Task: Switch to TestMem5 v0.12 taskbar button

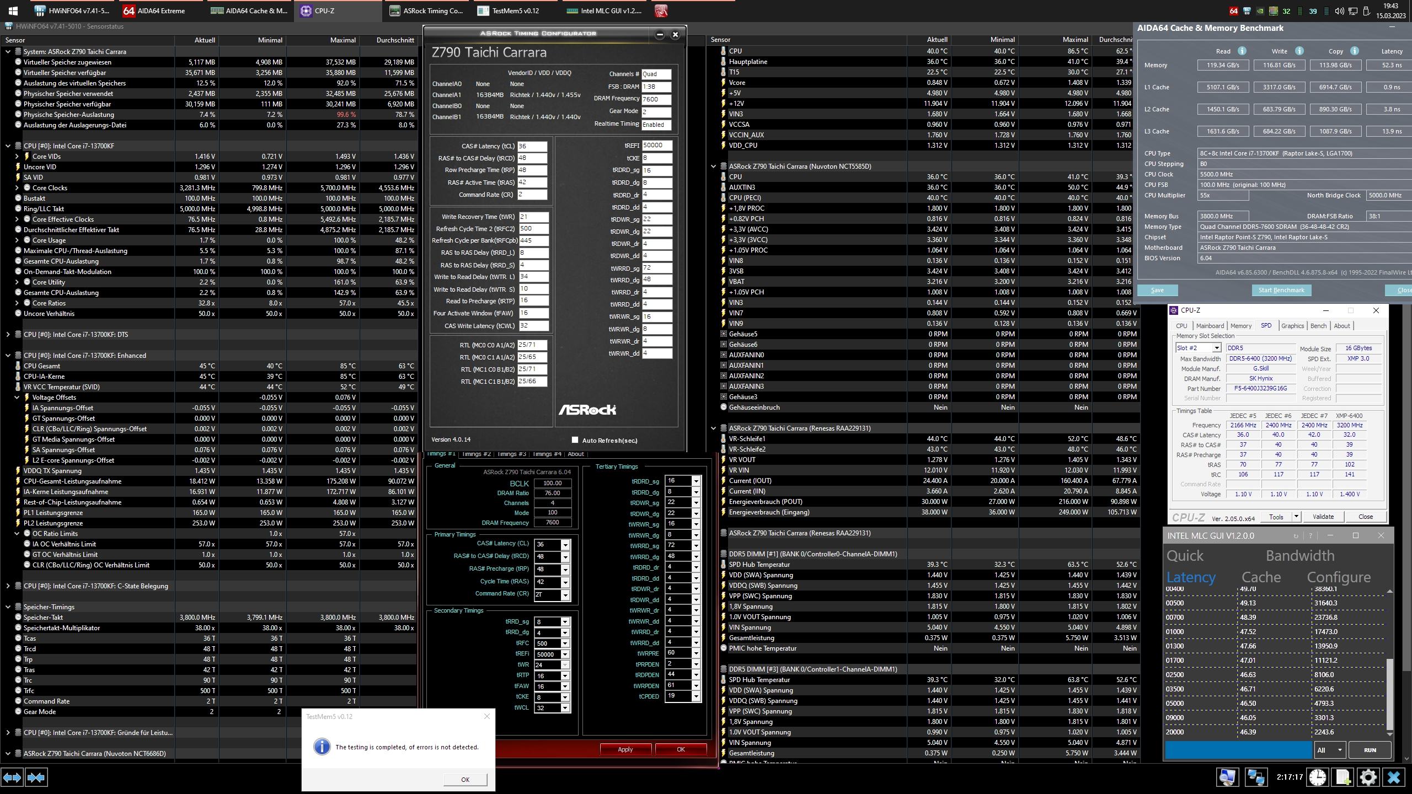Action: tap(516, 10)
